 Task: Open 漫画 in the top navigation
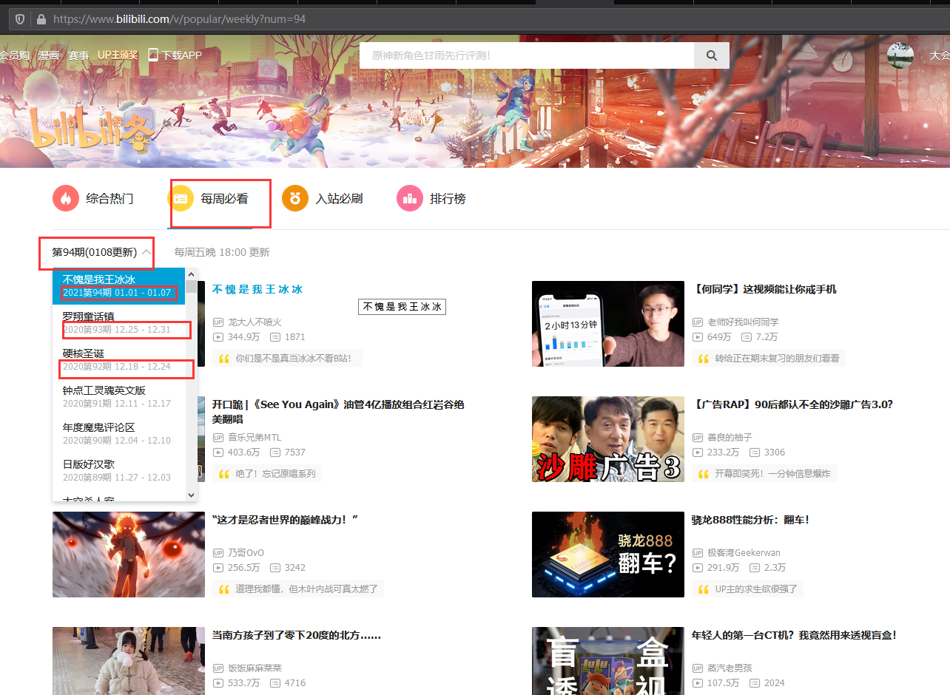tap(49, 55)
